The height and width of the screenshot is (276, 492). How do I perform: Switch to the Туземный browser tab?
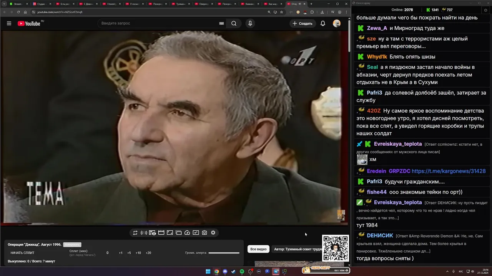point(180,4)
